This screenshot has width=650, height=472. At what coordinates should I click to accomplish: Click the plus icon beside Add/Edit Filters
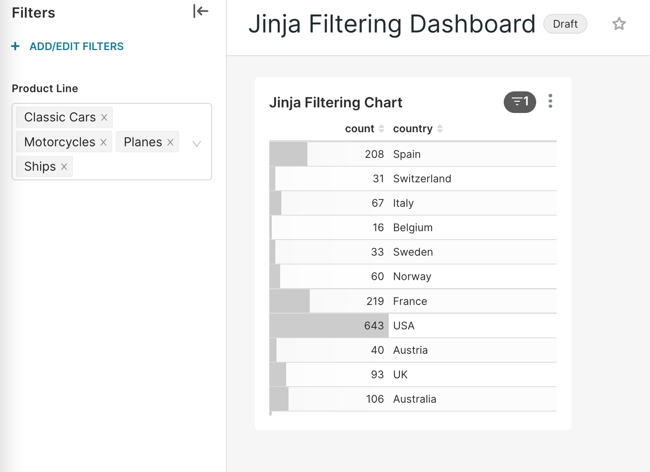pyautogui.click(x=15, y=46)
